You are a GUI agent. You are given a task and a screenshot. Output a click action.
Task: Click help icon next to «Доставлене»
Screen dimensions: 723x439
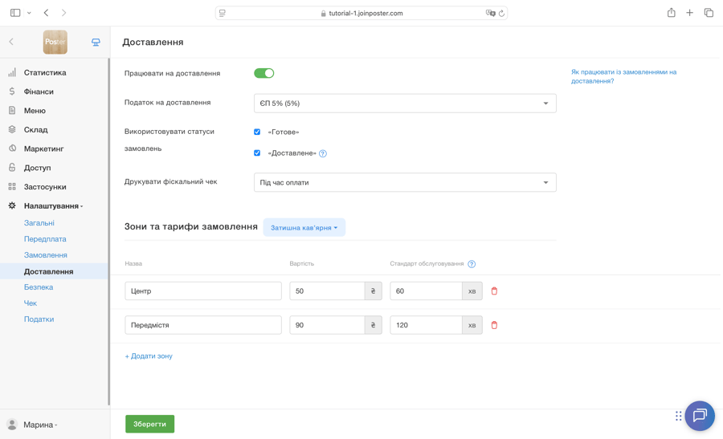click(323, 154)
